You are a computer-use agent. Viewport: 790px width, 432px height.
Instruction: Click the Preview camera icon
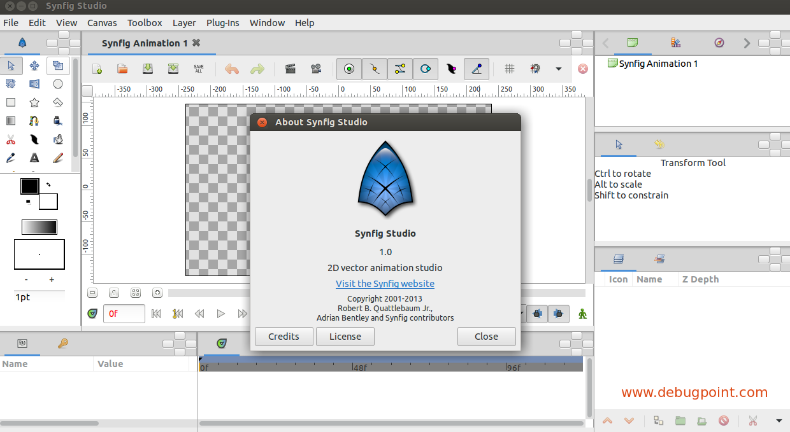coord(316,69)
